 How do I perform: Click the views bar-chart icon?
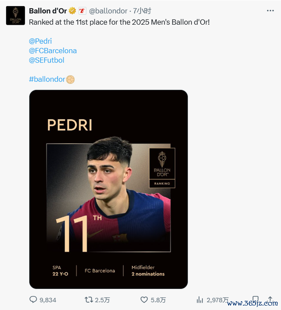[200, 300]
